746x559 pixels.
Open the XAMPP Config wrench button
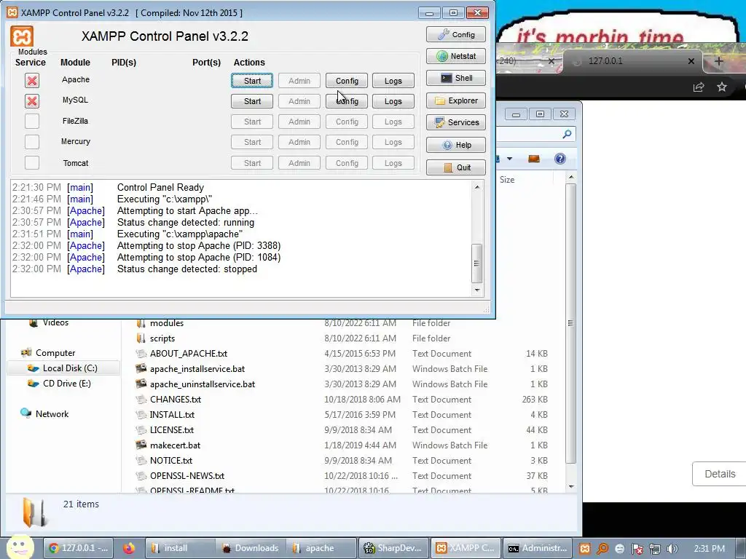tap(456, 34)
